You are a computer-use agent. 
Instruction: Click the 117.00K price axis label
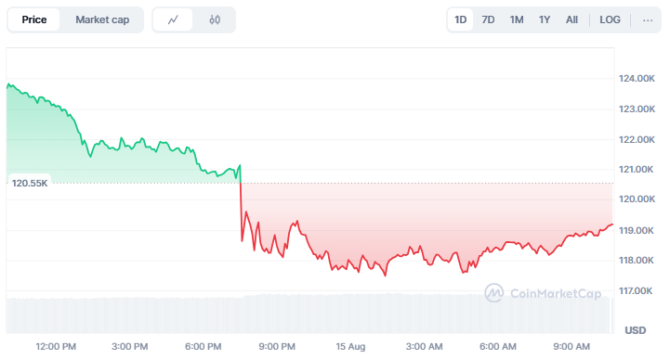click(x=636, y=290)
